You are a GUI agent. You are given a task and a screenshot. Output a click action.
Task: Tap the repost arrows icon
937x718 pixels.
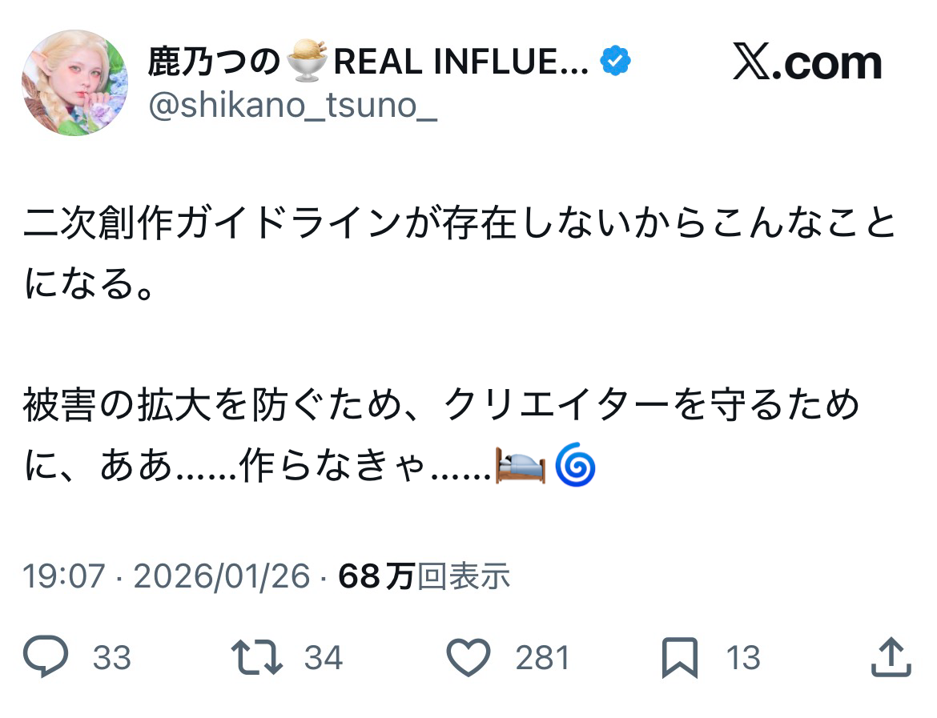click(256, 658)
